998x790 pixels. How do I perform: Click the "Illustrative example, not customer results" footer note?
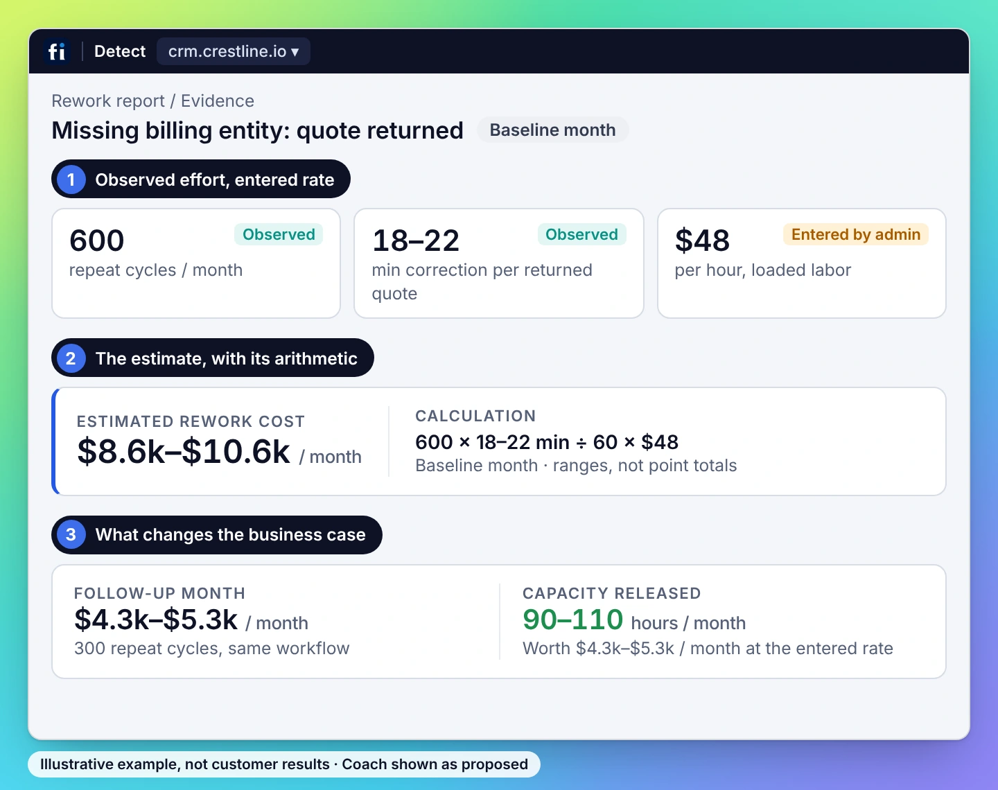(185, 764)
